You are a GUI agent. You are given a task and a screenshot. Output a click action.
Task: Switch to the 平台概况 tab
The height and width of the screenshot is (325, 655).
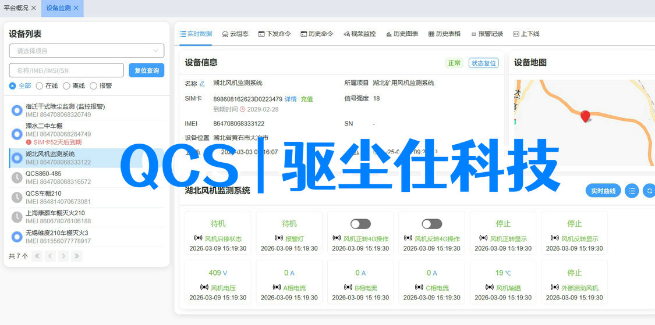pos(16,8)
